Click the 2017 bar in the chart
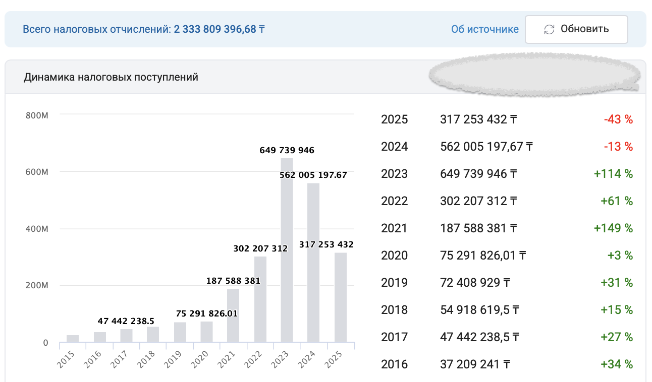Image resolution: width=652 pixels, height=382 pixels. coord(126,336)
